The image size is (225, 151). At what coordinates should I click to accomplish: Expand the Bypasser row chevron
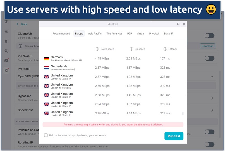212,98
